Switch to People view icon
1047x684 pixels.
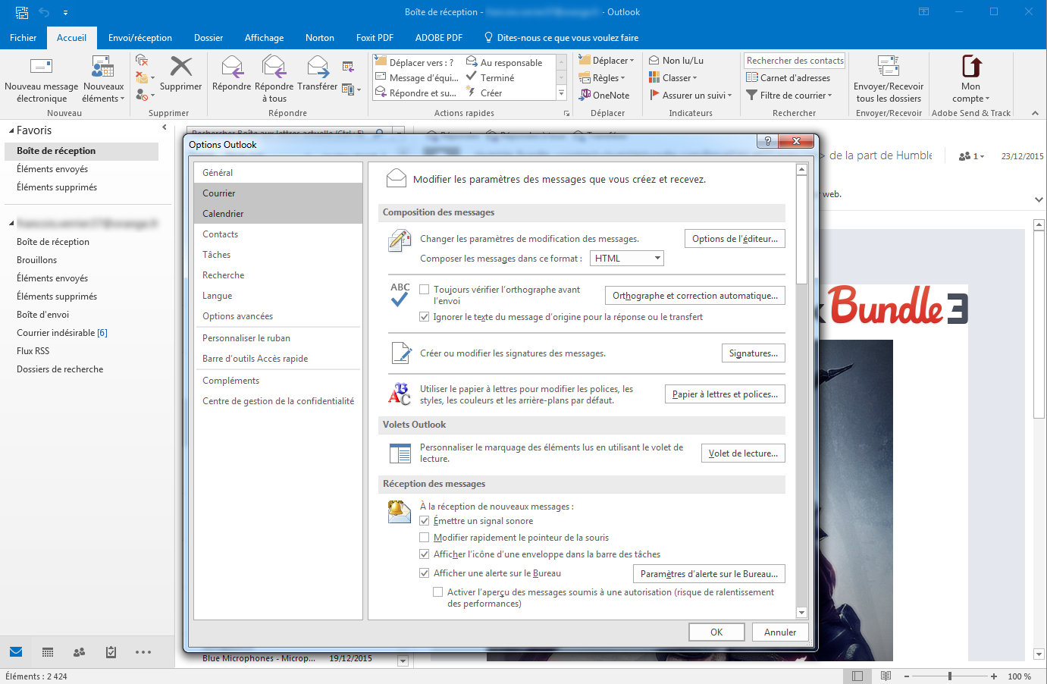(79, 652)
